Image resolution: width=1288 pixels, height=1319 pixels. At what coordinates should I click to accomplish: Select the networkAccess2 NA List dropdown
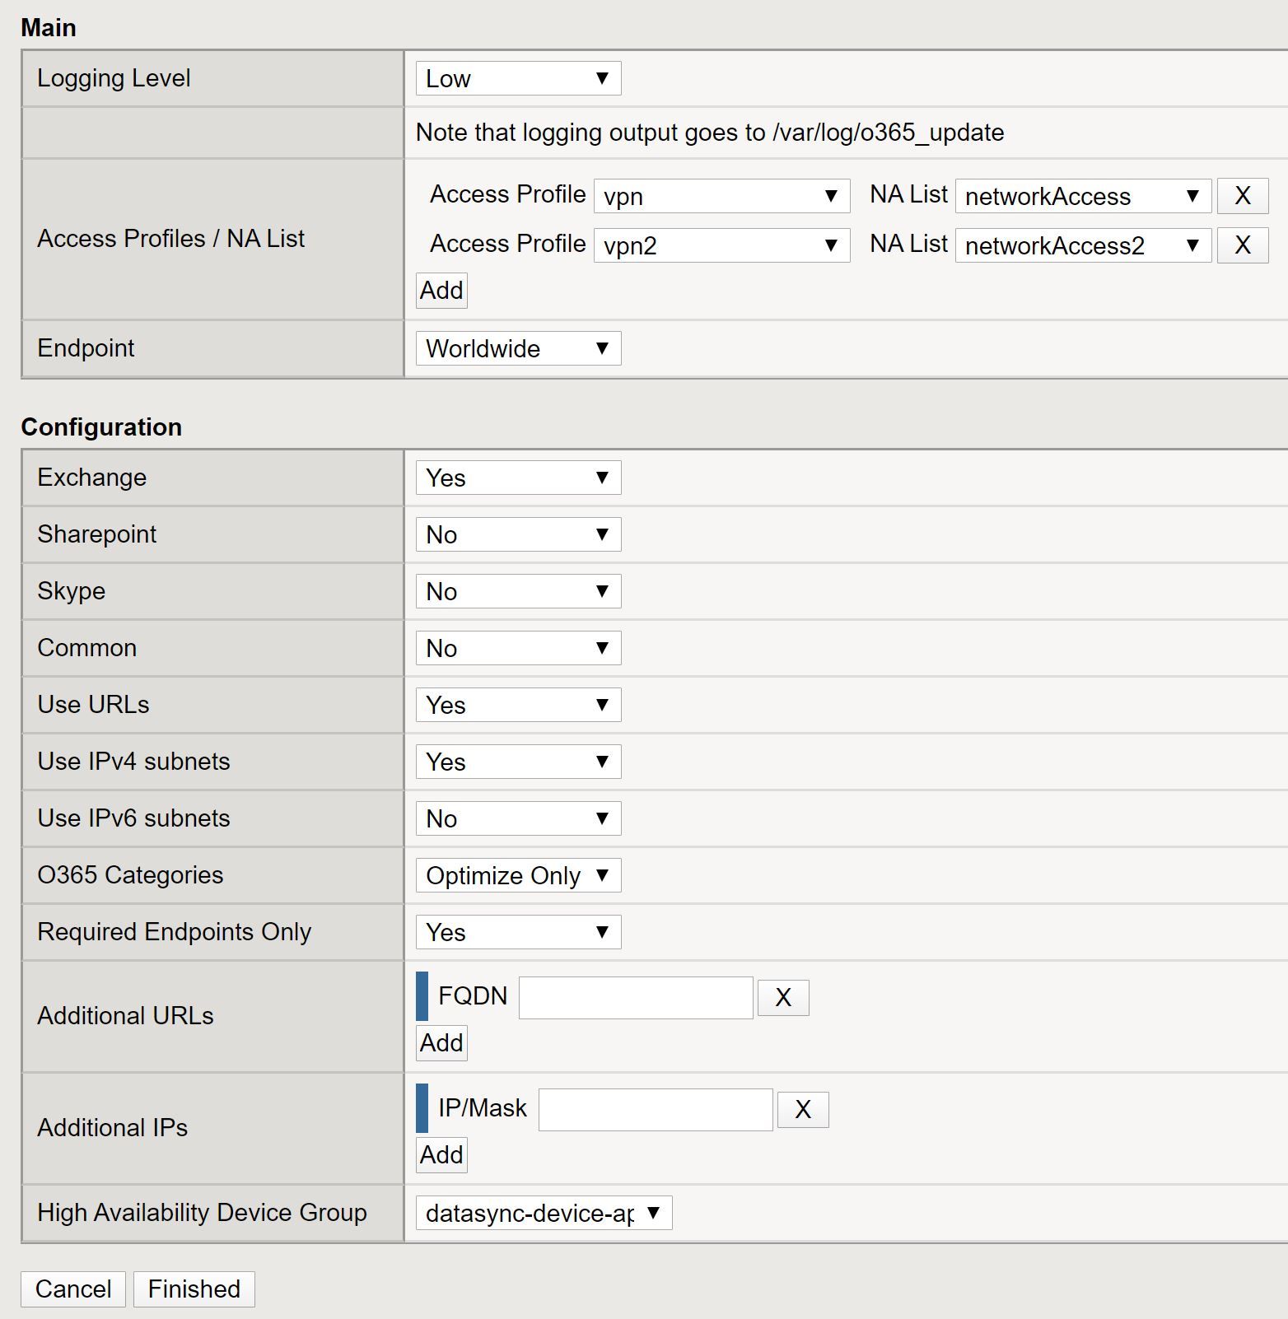(1082, 245)
